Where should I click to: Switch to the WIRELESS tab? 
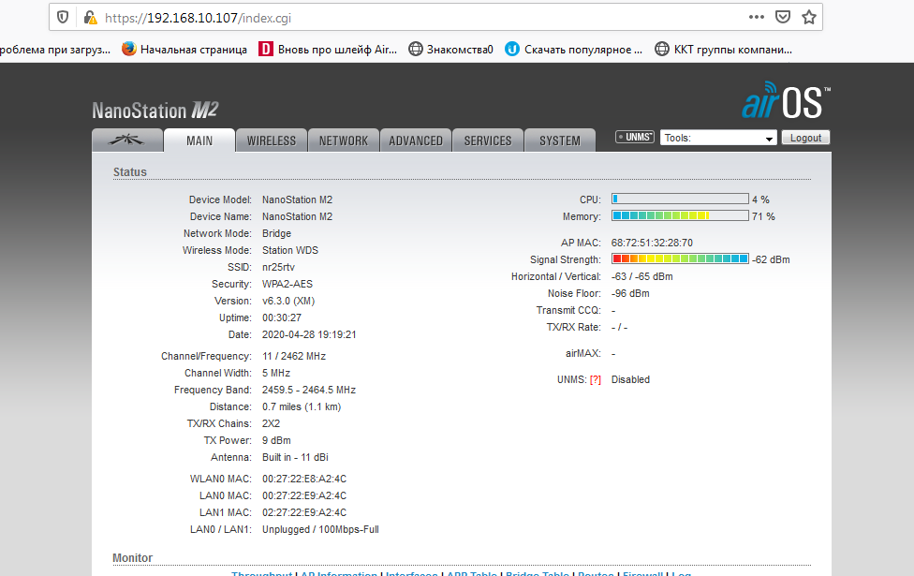[x=271, y=140]
